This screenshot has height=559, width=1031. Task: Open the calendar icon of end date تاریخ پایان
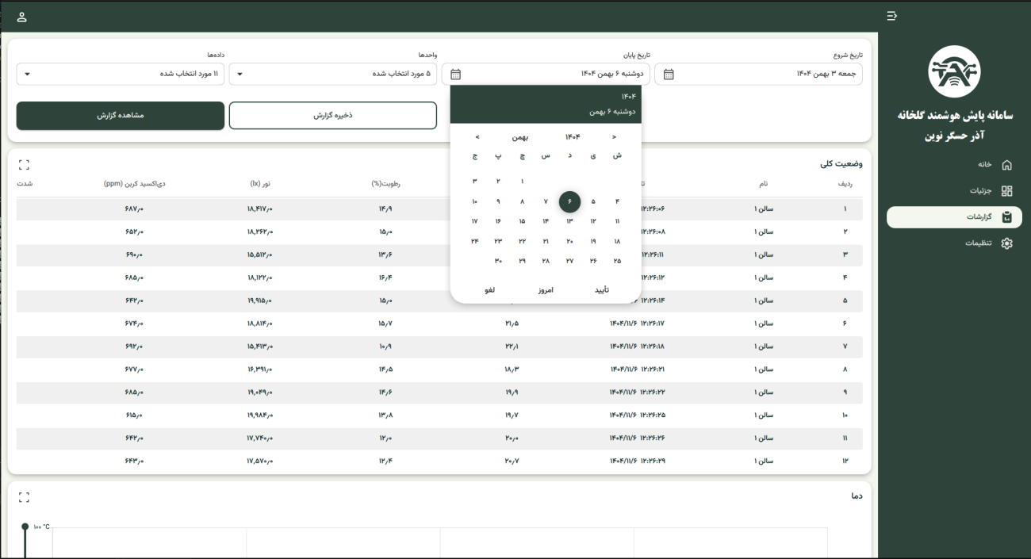coord(455,75)
